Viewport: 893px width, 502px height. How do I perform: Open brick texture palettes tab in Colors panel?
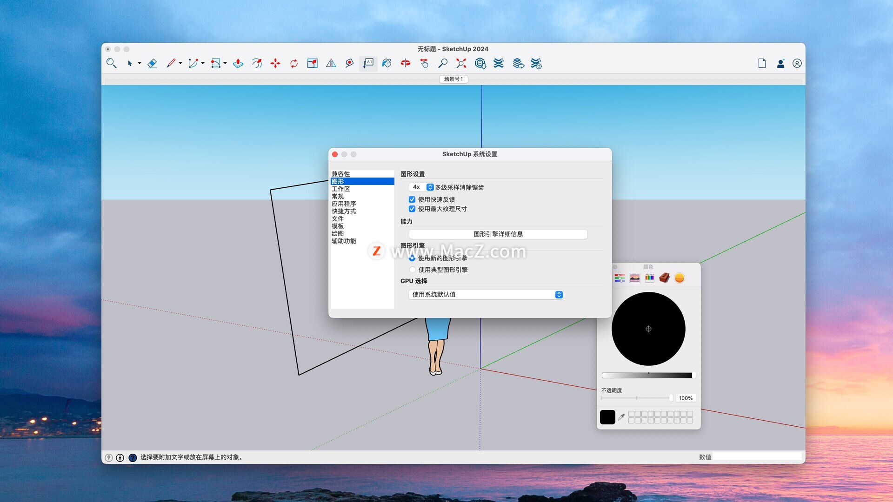coord(665,278)
